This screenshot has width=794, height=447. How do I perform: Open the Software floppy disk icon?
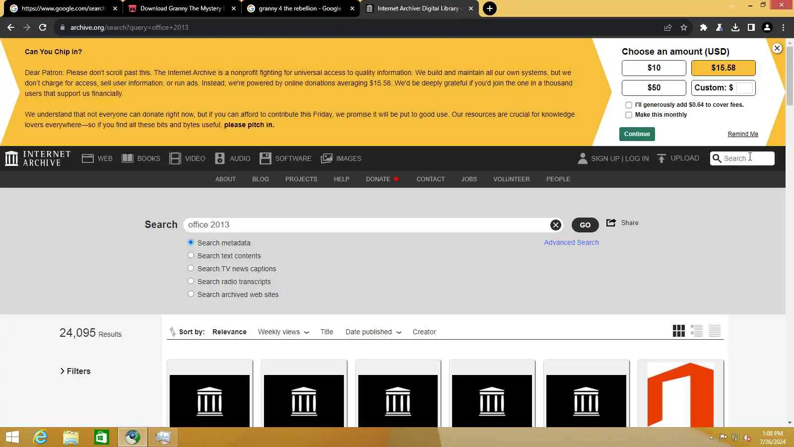(265, 158)
